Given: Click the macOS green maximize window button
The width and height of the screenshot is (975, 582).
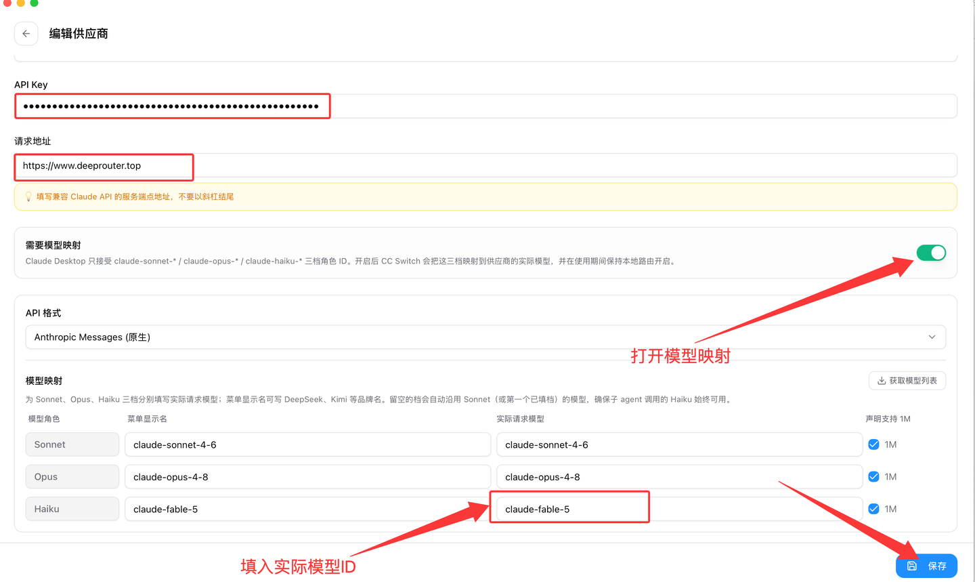Looking at the screenshot, I should pos(34,3).
